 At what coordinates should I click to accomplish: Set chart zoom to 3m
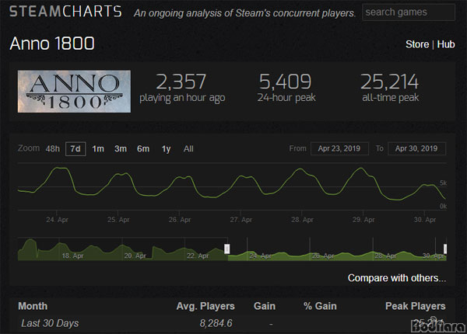[x=121, y=148]
